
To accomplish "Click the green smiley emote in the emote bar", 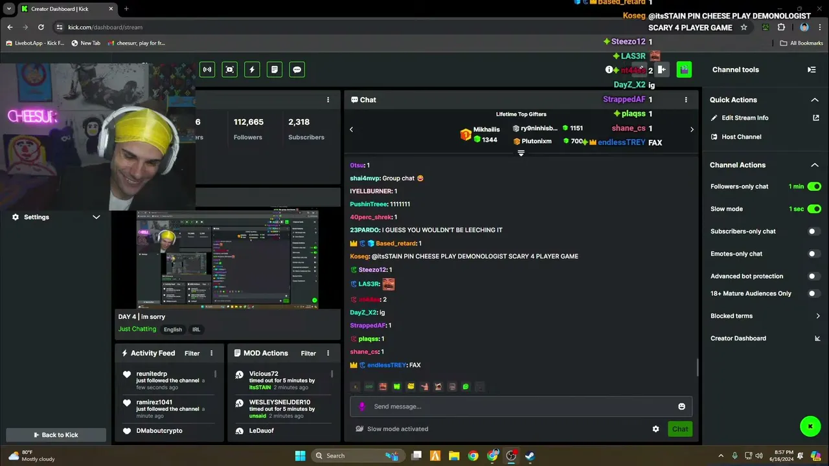I will coord(466,387).
